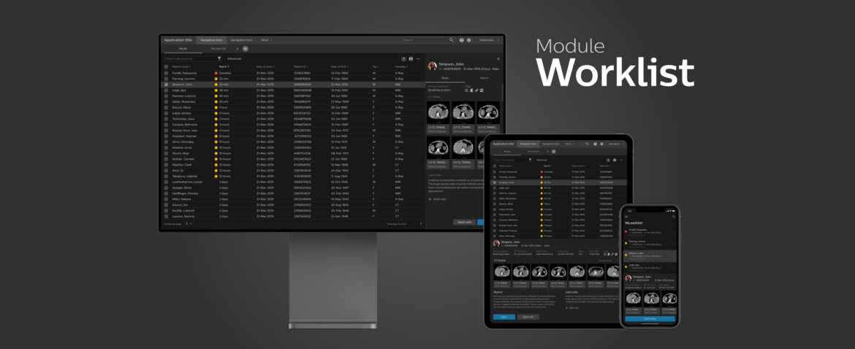Image resolution: width=855 pixels, height=349 pixels.
Task: Open the Report tab in the monitor detail panel
Action: (484, 78)
